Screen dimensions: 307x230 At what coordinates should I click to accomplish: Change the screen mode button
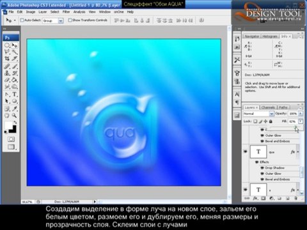11,147
